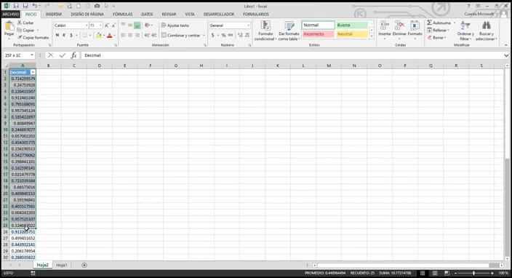Viewport: 512px width, 278px height.
Task: Toggle Ajustar texto wrapping
Action: click(175, 25)
